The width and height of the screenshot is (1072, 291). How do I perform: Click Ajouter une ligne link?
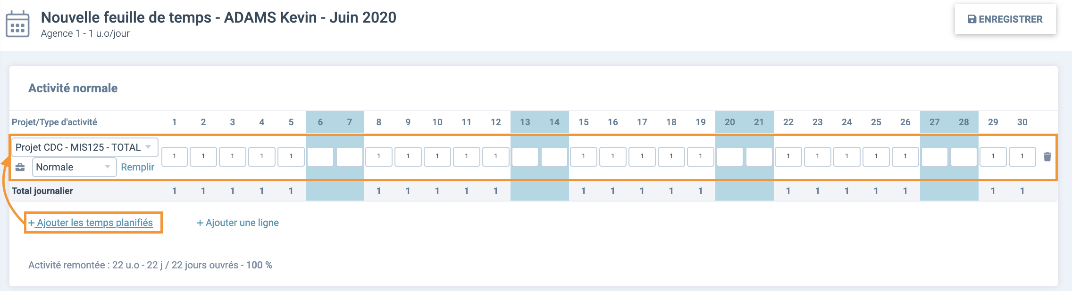coord(238,223)
